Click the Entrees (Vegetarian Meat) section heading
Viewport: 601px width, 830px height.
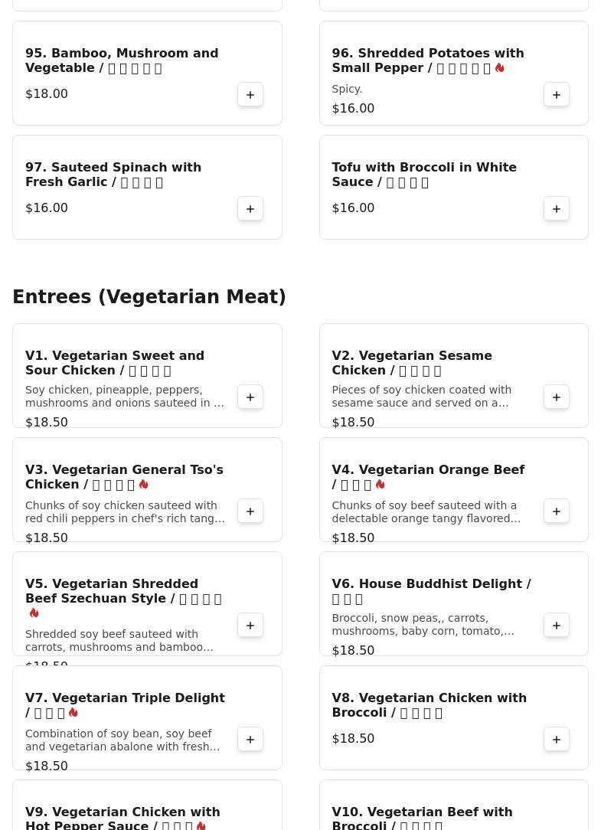(x=149, y=296)
